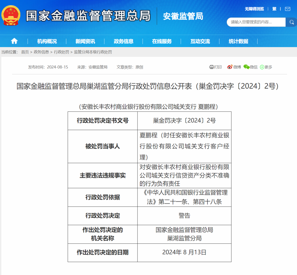The height and width of the screenshot is (275, 297).
Task: Click the printer icon
Action: click(x=211, y=67)
